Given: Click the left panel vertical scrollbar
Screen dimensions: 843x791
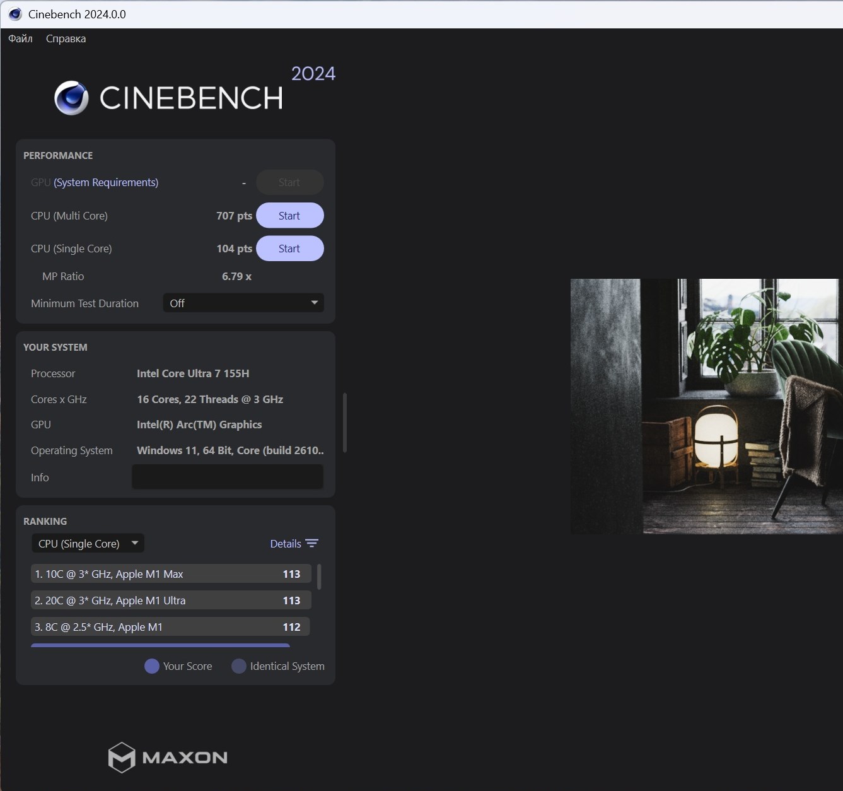Looking at the screenshot, I should coord(344,423).
